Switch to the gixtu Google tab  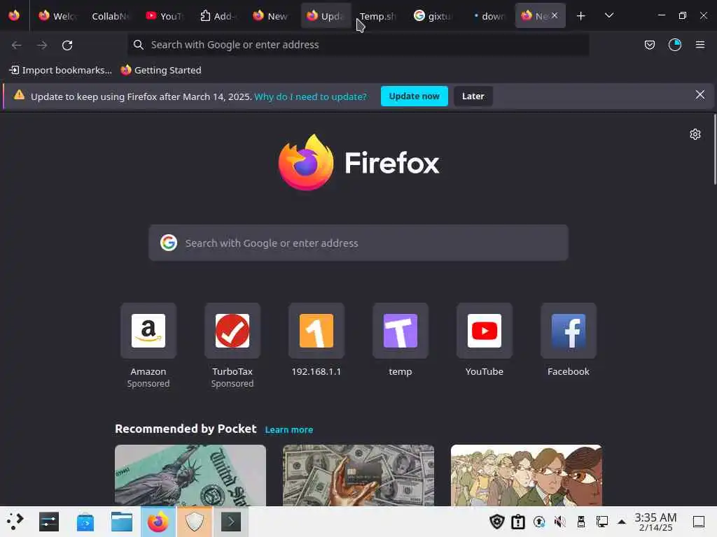433,16
